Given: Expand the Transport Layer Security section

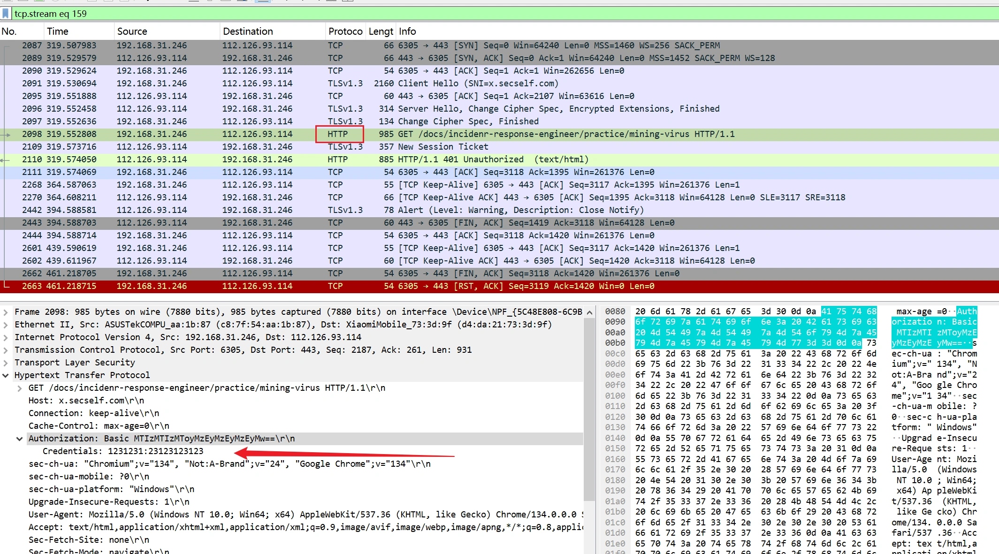Looking at the screenshot, I should tap(6, 363).
